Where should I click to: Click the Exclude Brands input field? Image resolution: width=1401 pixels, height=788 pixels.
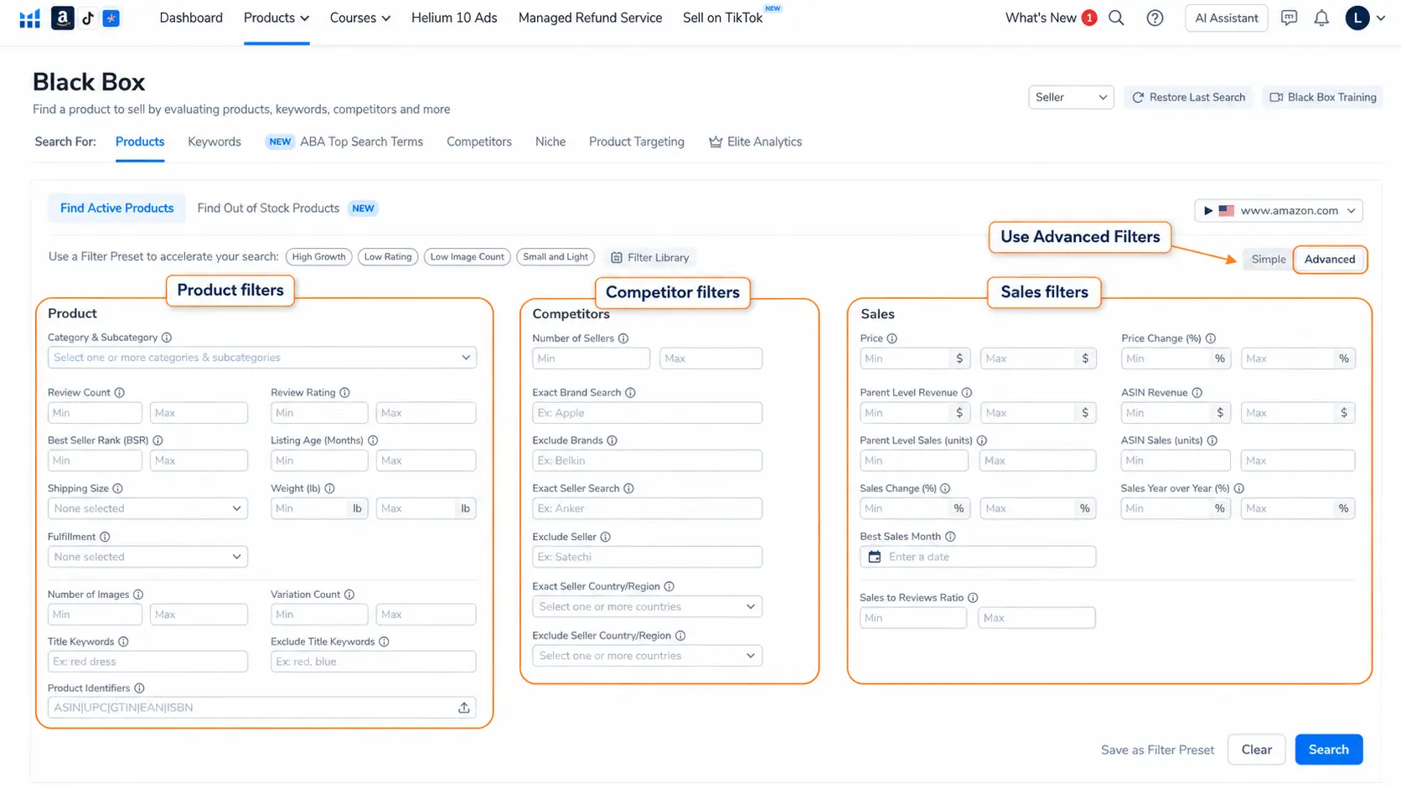click(x=647, y=461)
